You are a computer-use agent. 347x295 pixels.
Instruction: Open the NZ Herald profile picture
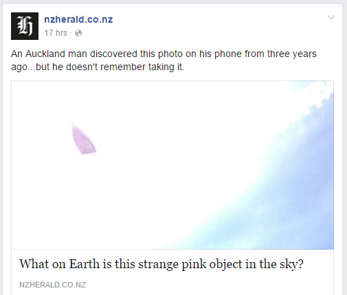coord(25,26)
